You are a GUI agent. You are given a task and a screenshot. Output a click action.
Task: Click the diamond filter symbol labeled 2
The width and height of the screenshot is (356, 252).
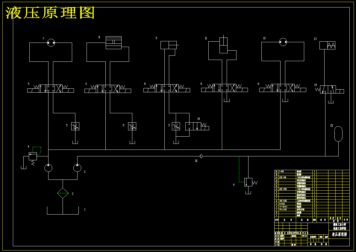tap(63, 193)
